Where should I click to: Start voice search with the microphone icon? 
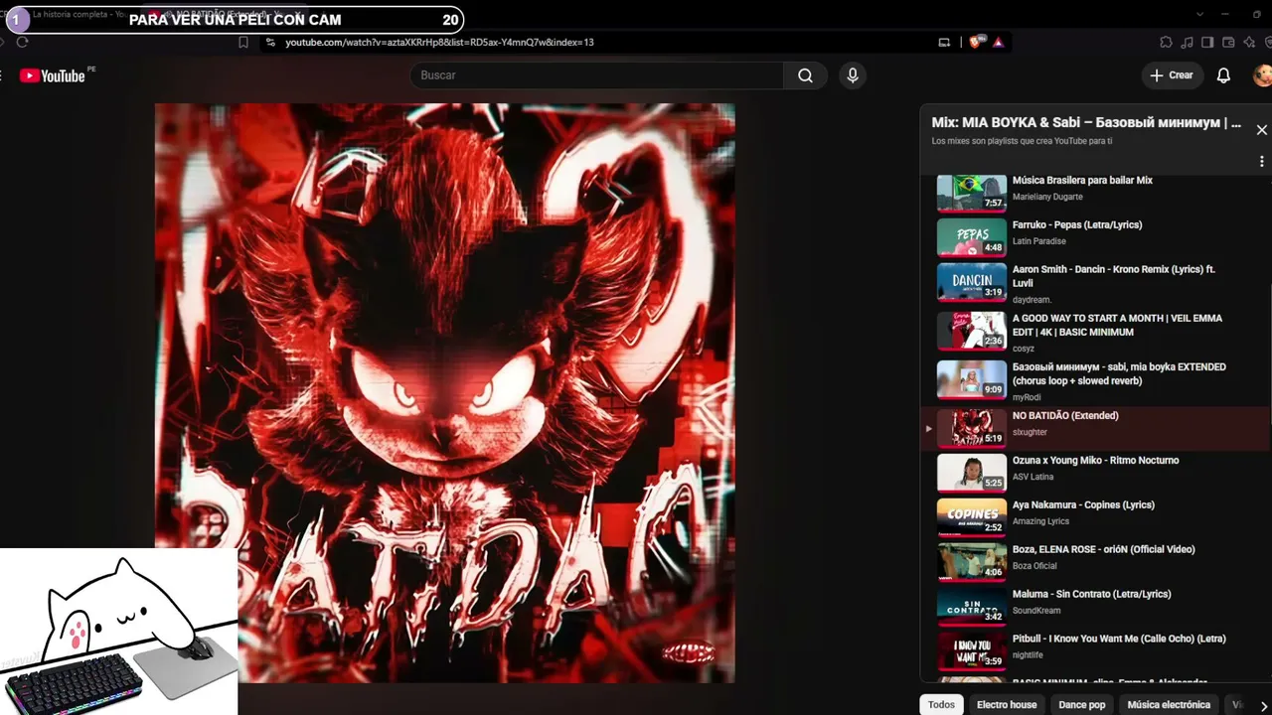[852, 75]
